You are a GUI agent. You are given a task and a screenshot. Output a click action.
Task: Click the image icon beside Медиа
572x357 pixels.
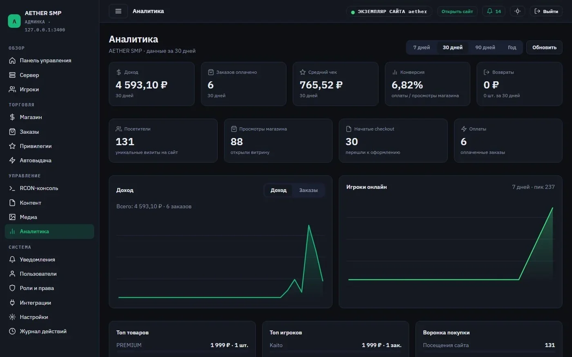12,217
